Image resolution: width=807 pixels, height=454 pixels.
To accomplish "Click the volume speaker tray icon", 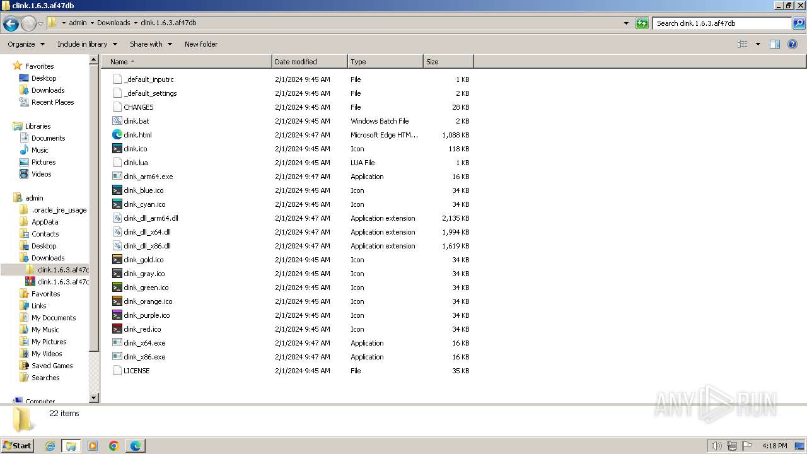I will pyautogui.click(x=716, y=446).
